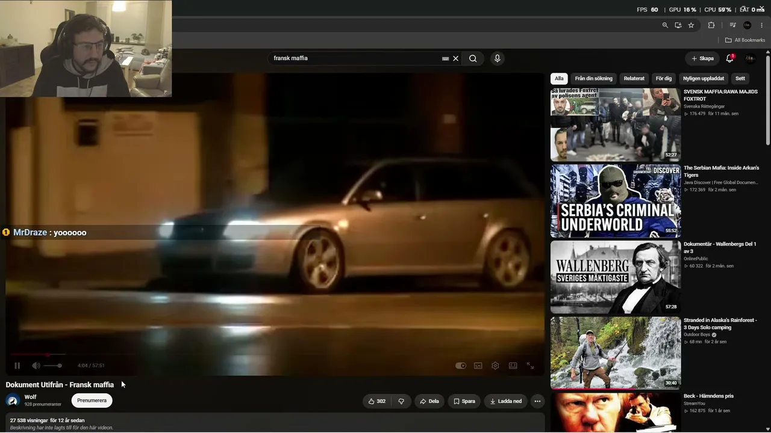
Task: Enter fullscreen in the video player
Action: click(x=530, y=365)
